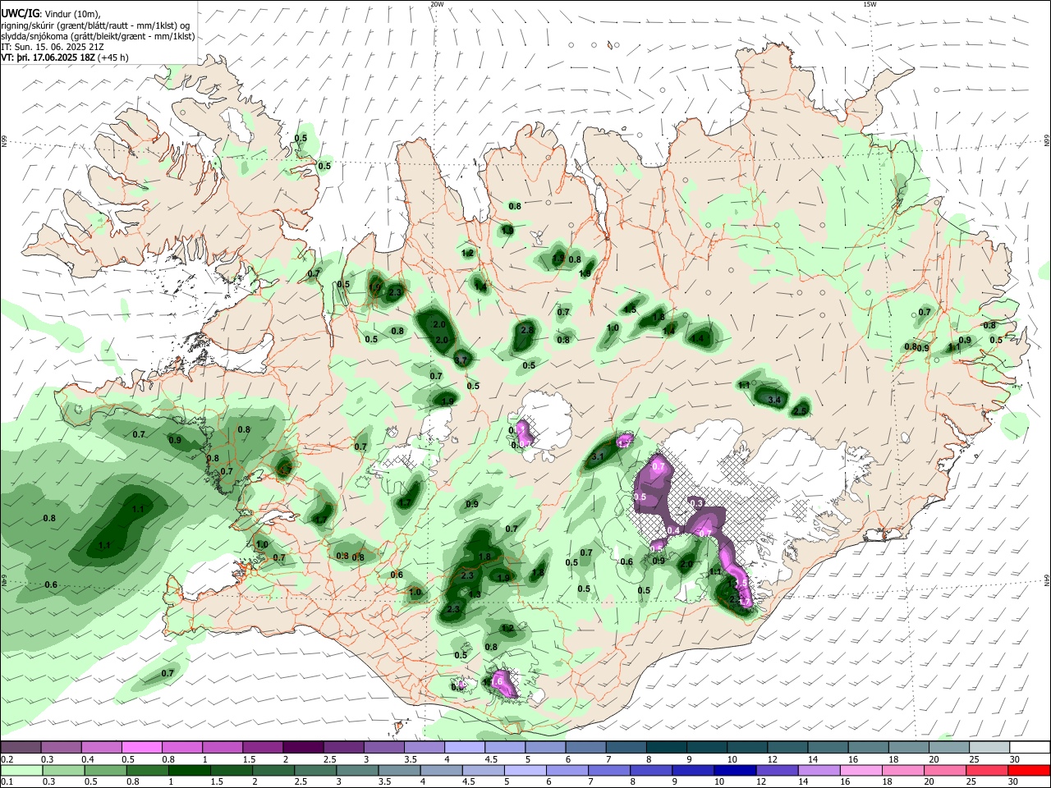The image size is (1051, 788).
Task: Click the '(+45 h)' forecast offset text
Action: click(113, 57)
